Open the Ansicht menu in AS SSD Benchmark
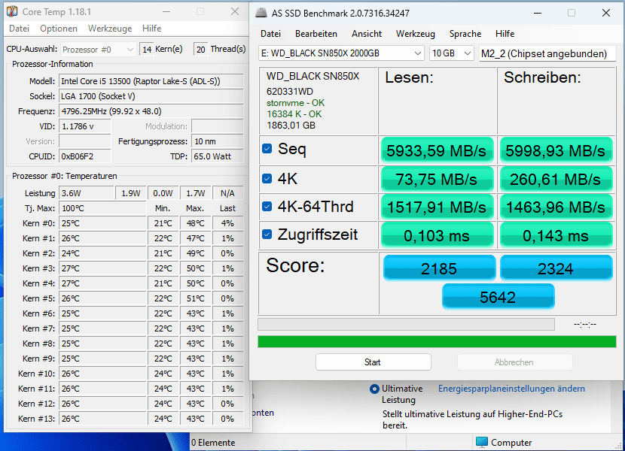This screenshot has height=451, width=625. [x=367, y=34]
